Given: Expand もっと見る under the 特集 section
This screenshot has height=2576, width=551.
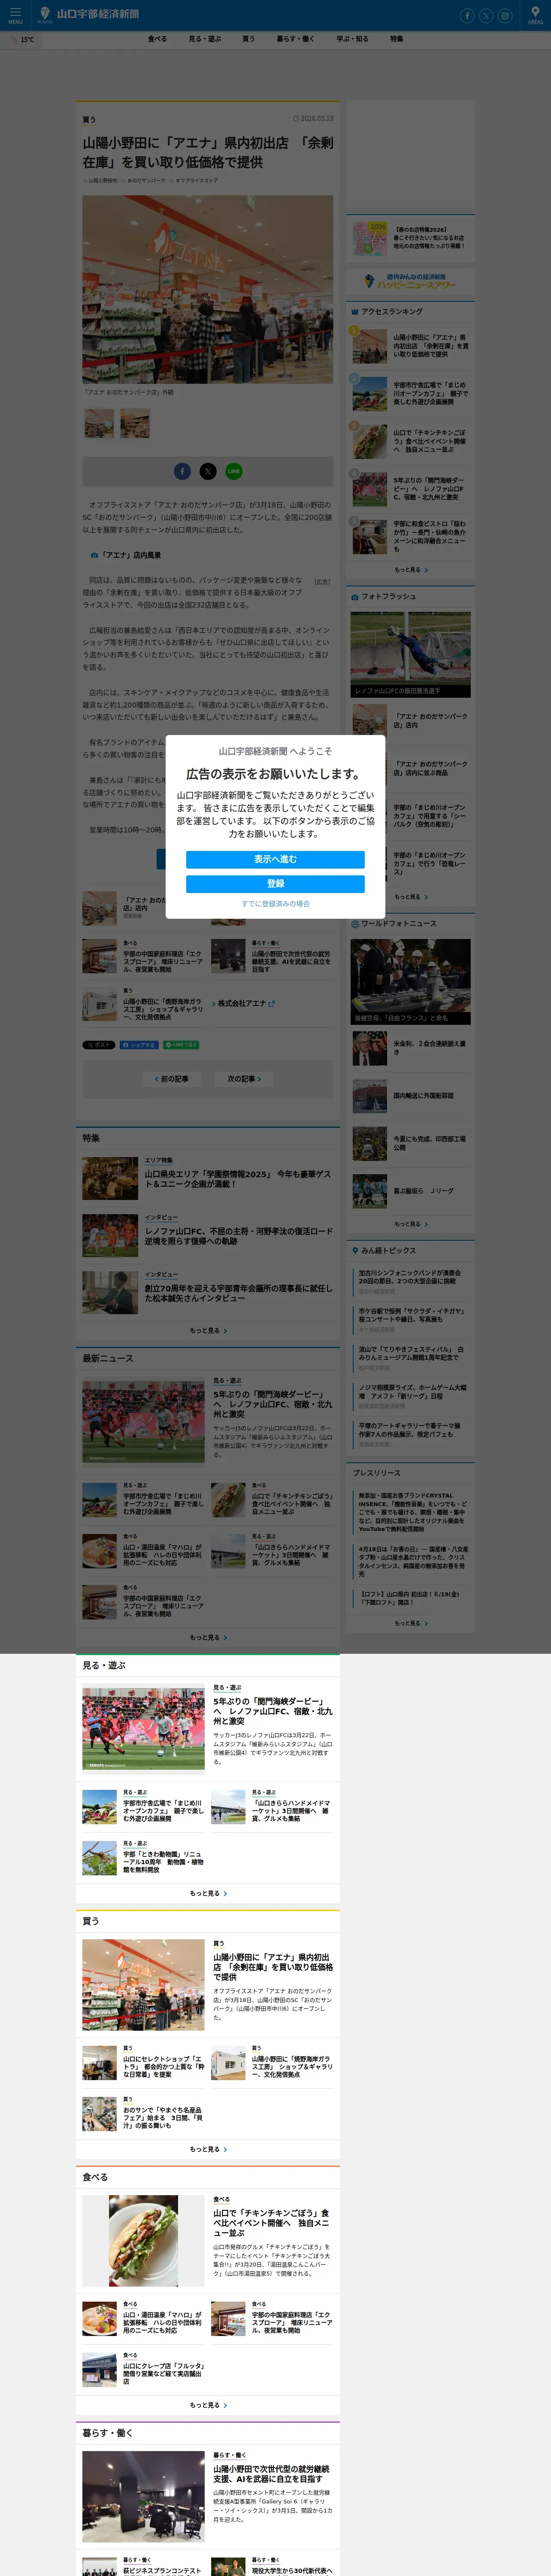Looking at the screenshot, I should pyautogui.click(x=208, y=1331).
